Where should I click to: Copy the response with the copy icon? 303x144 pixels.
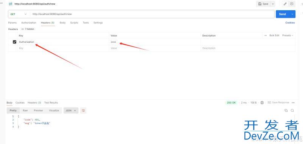tap(286, 110)
